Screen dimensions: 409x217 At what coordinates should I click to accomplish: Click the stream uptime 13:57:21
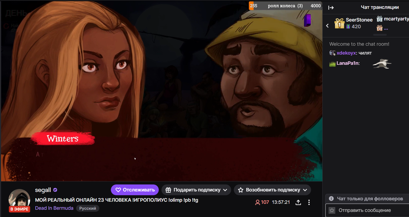tap(281, 202)
